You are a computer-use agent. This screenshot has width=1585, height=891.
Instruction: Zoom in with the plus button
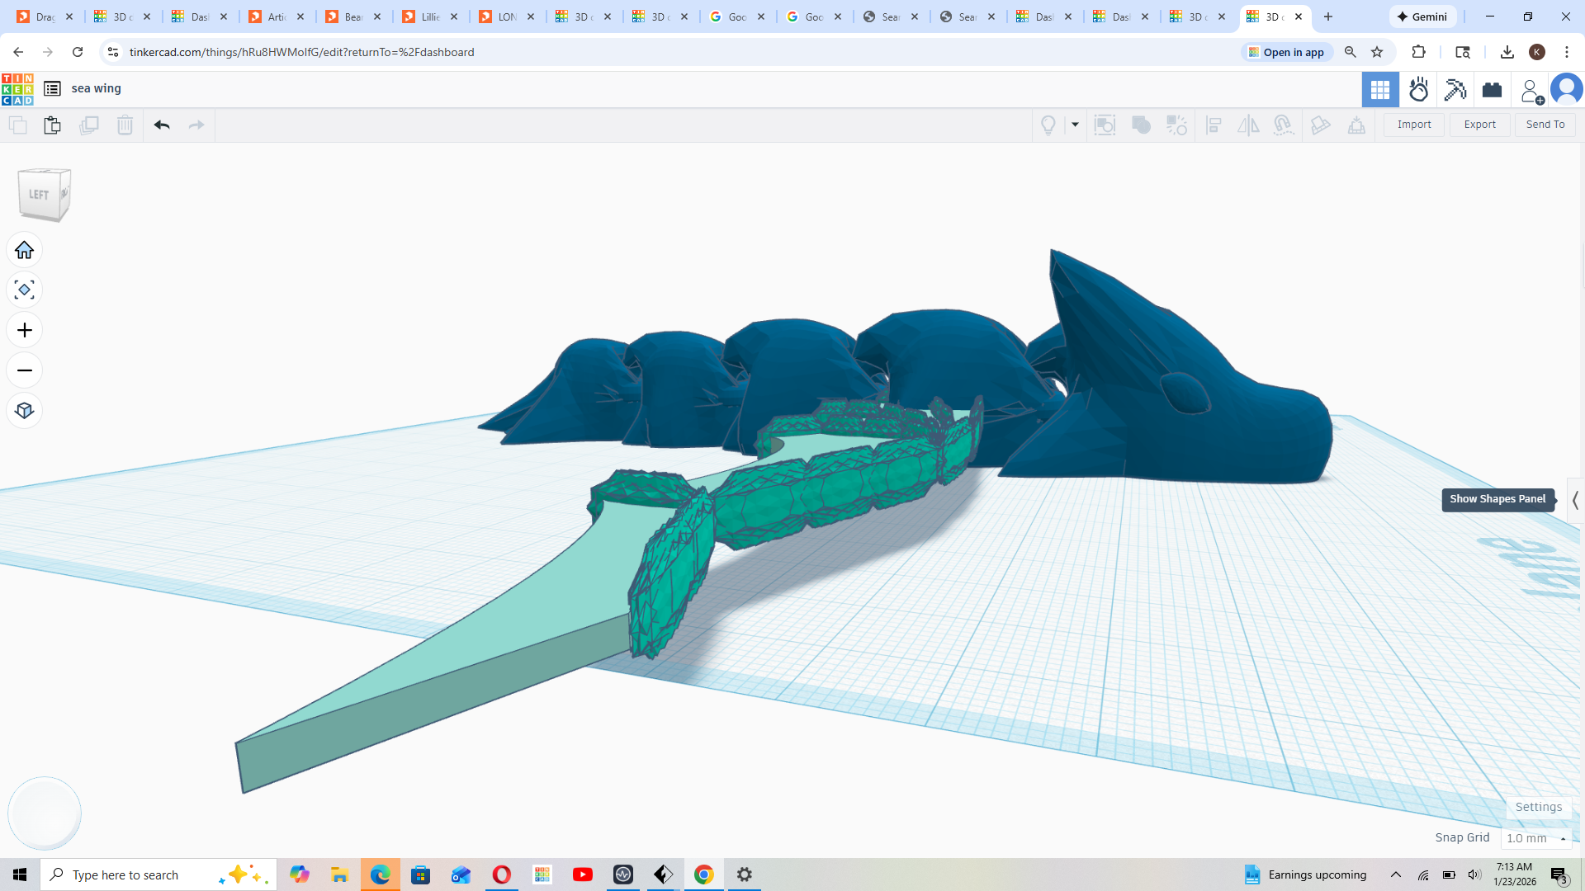[25, 330]
